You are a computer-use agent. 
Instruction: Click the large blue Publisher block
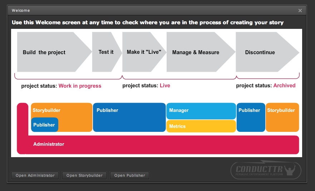[x=129, y=117]
